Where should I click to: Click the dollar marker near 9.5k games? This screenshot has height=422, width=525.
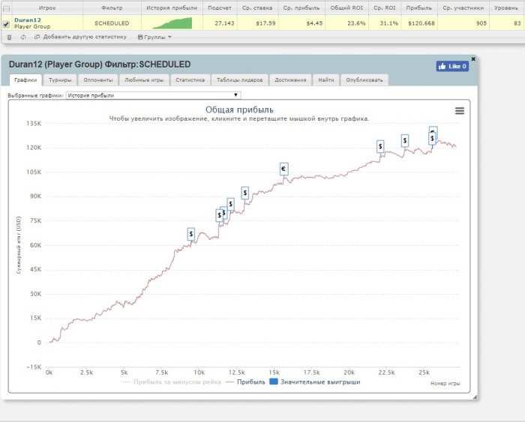pyautogui.click(x=191, y=235)
